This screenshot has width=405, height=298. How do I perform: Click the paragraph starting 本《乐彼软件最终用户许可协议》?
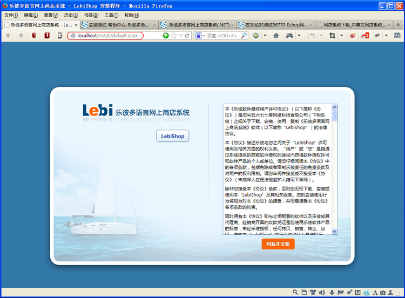coord(277,121)
